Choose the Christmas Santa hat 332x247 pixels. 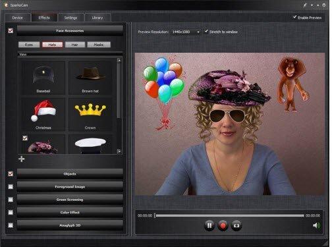[x=43, y=115]
